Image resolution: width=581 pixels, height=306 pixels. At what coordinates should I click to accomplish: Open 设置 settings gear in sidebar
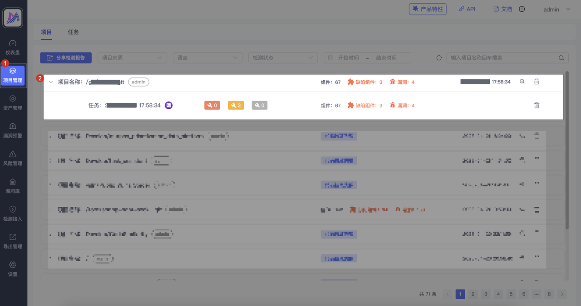(13, 269)
